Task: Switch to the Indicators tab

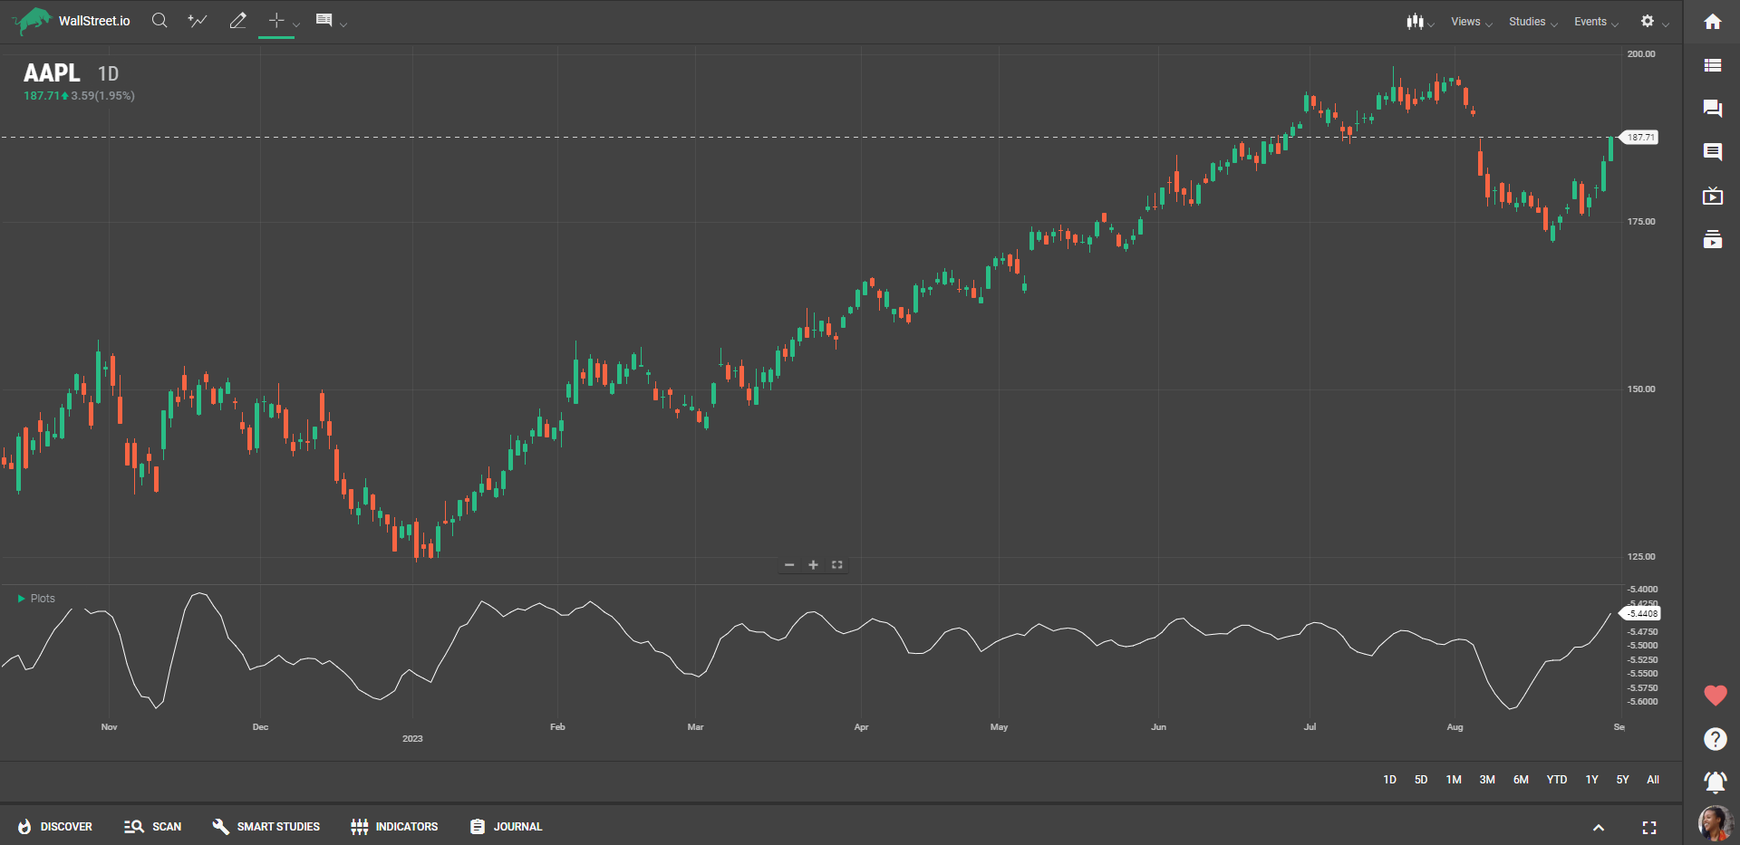Action: (394, 827)
